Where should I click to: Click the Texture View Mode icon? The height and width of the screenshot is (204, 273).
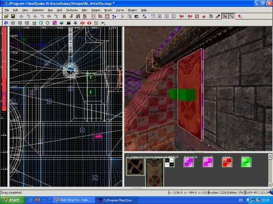pos(130,16)
